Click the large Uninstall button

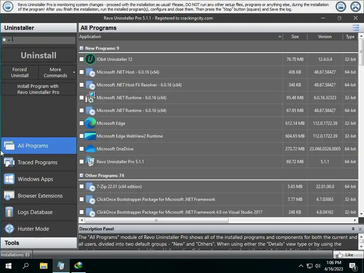38,55
